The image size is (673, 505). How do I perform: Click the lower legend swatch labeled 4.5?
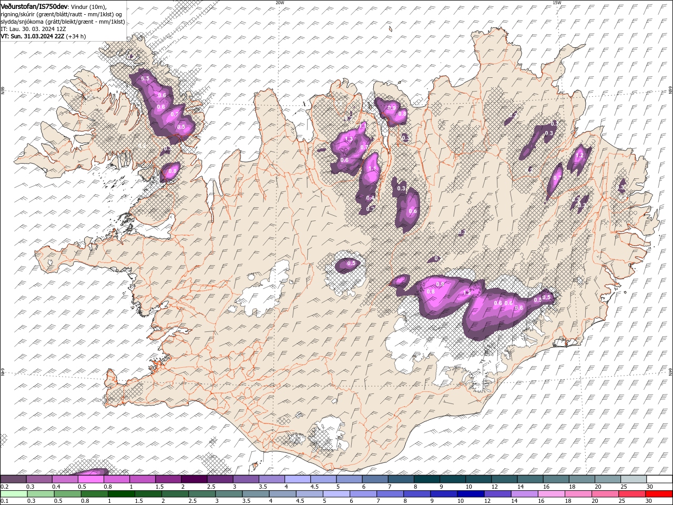[x=309, y=494]
